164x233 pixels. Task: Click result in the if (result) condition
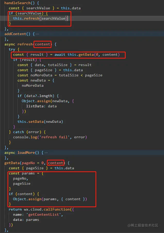[x=28, y=60]
